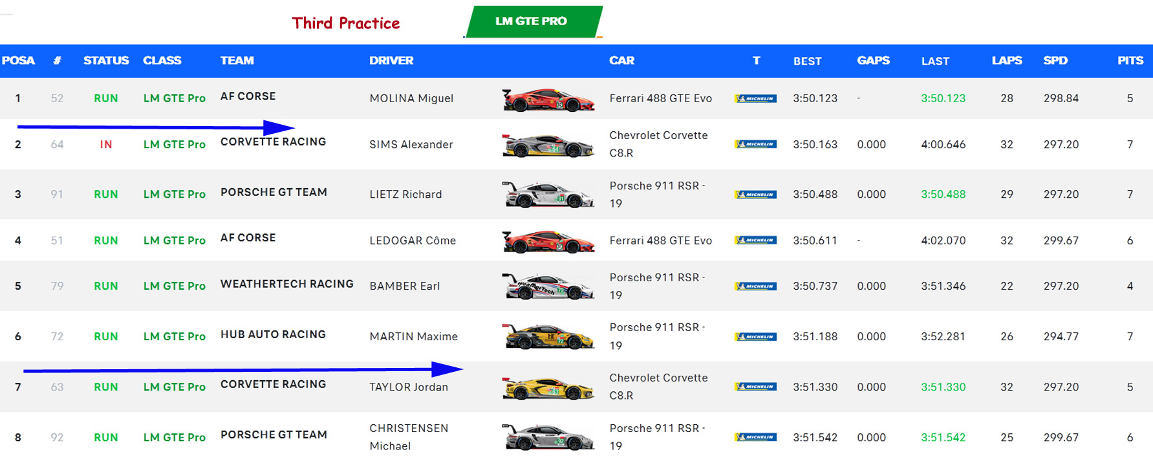This screenshot has width=1153, height=463.
Task: Click the PITS column header
Action: pos(1130,60)
